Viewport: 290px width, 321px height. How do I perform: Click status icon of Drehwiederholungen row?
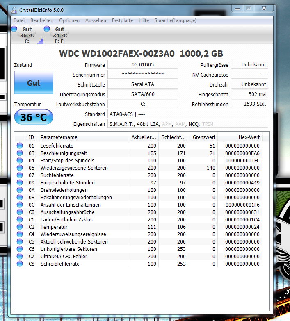point(20,190)
